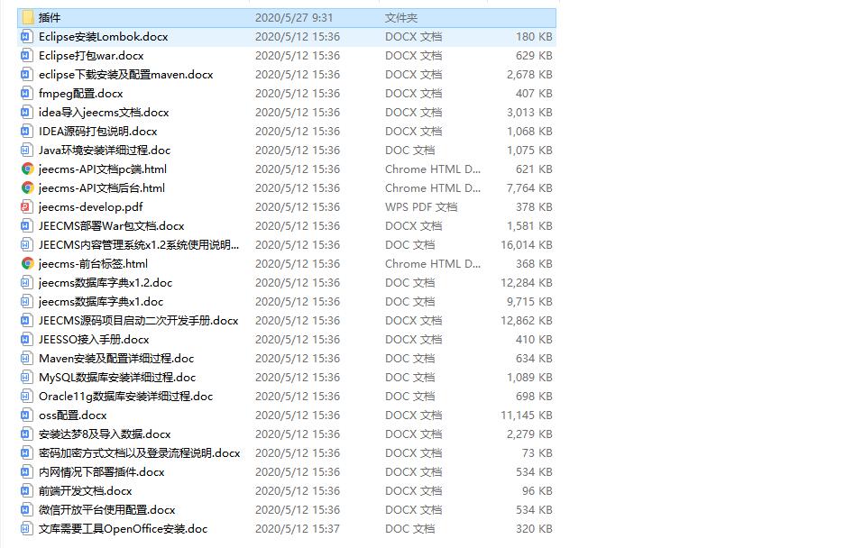854x548 pixels.
Task: Select the 安装达梦8及导入数据.docx icon
Action: tap(26, 434)
